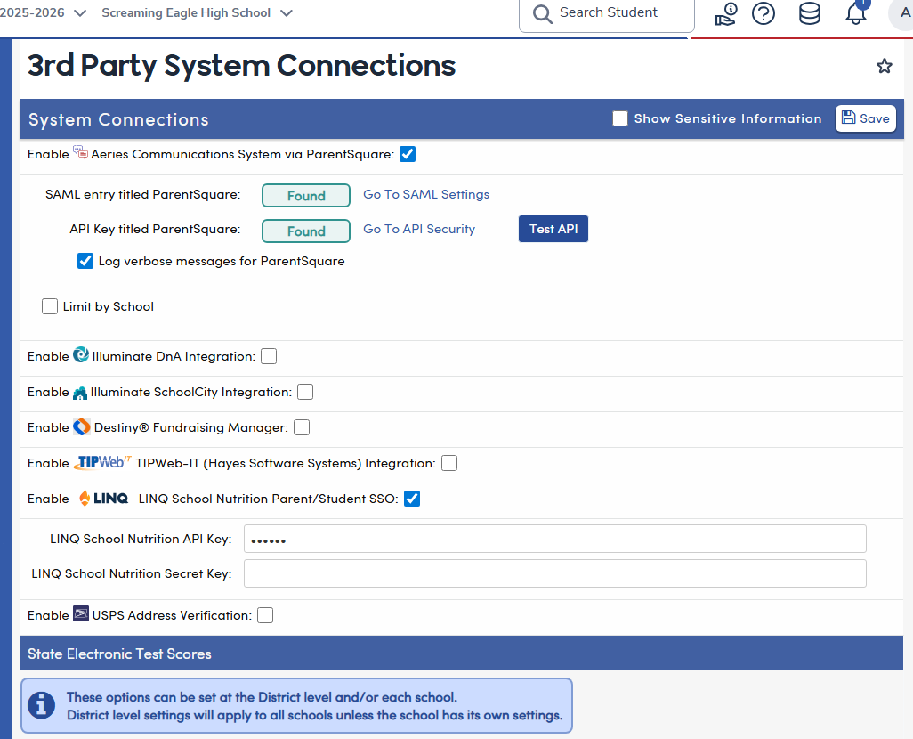The image size is (913, 739).
Task: Open the payment info hand icon
Action: pos(726,13)
